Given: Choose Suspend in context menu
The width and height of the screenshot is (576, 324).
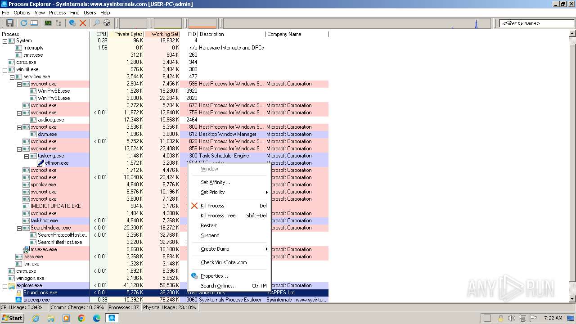Looking at the screenshot, I should 229,235.
